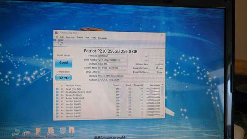Minimize the CrystalDiskInfo window

pos(147,35)
